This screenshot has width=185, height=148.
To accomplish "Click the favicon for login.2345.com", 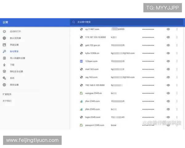I will click(81, 117).
